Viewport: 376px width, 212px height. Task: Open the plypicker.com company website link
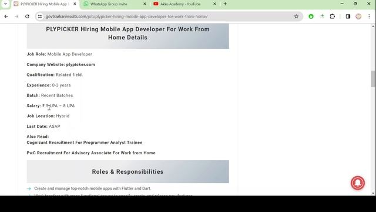[80, 64]
